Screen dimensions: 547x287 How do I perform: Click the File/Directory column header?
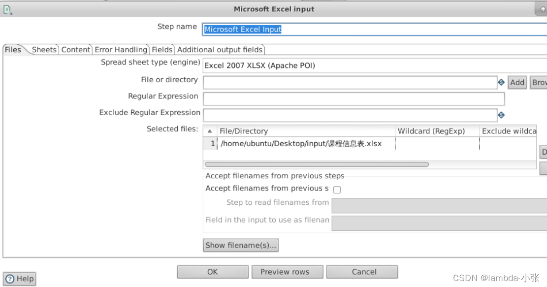pos(306,131)
